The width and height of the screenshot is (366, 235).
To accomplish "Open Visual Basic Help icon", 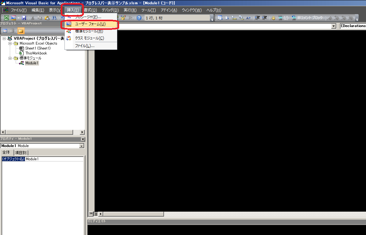I will tap(139, 18).
